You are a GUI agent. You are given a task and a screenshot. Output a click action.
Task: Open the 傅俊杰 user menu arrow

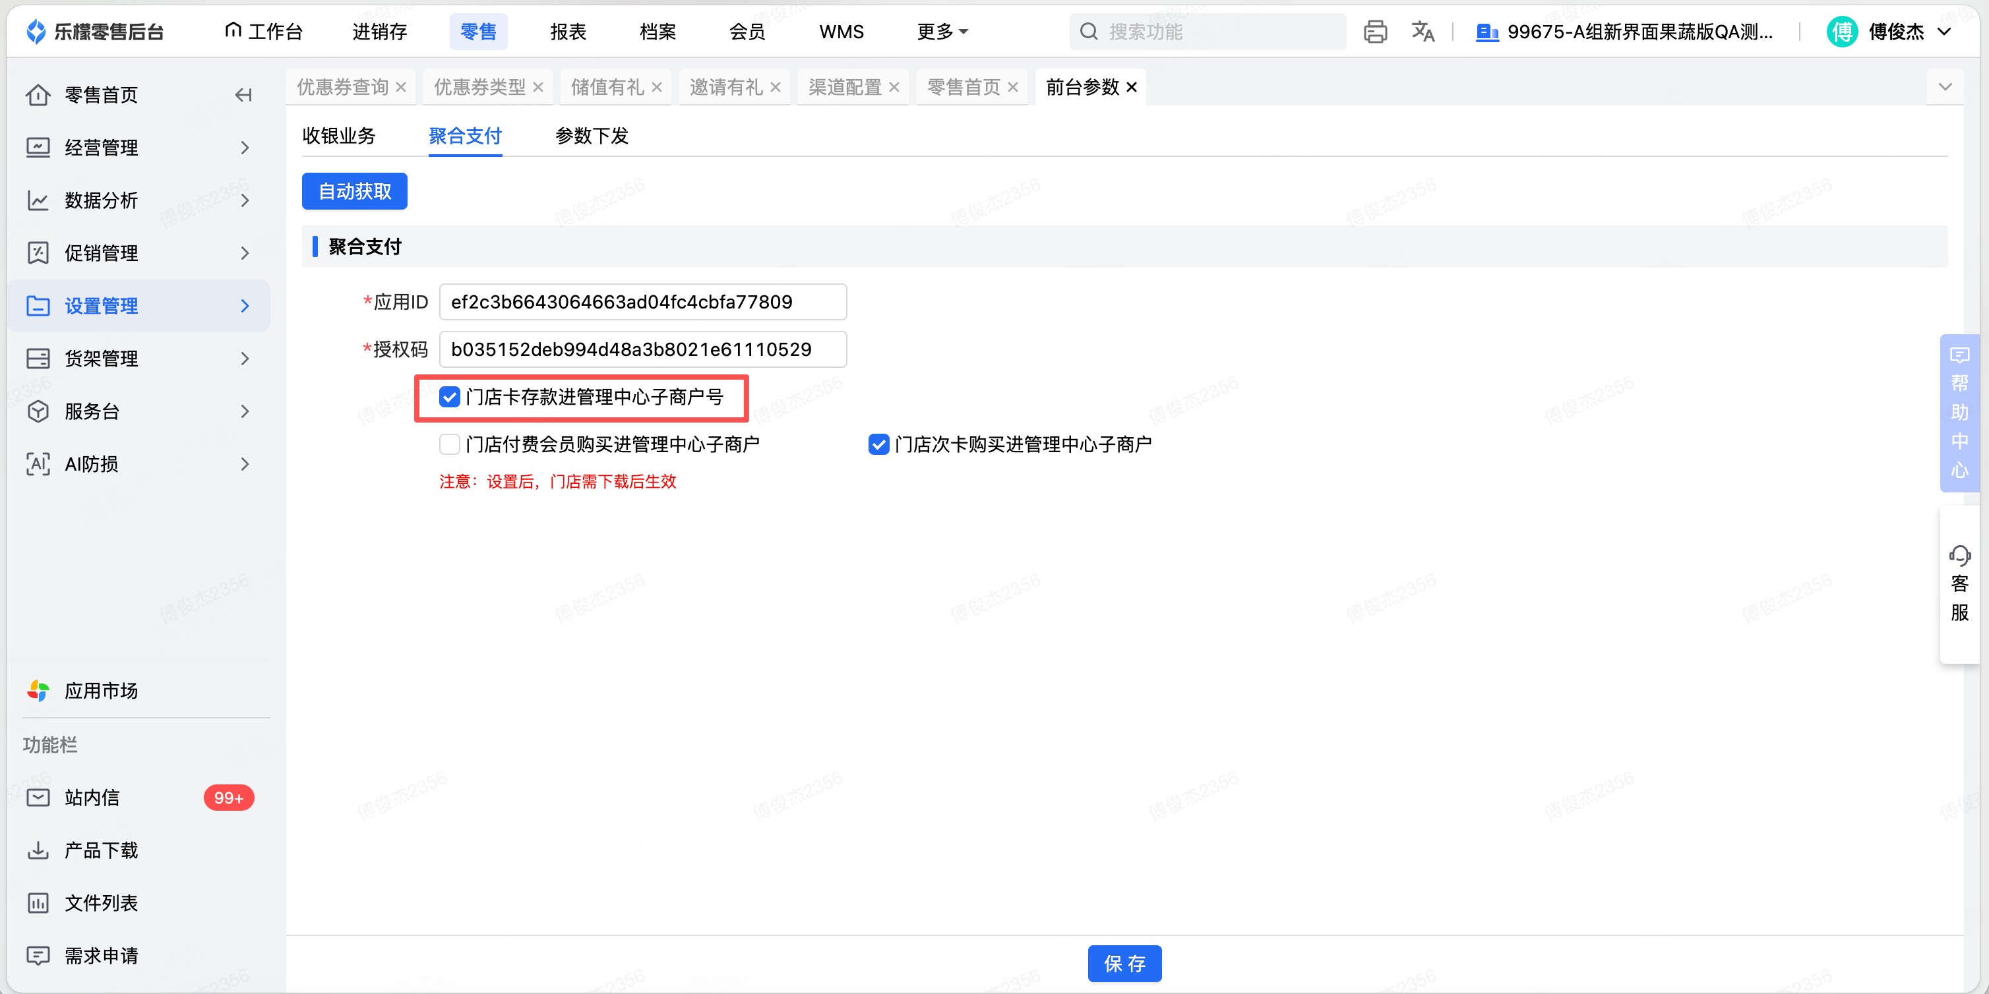1944,32
